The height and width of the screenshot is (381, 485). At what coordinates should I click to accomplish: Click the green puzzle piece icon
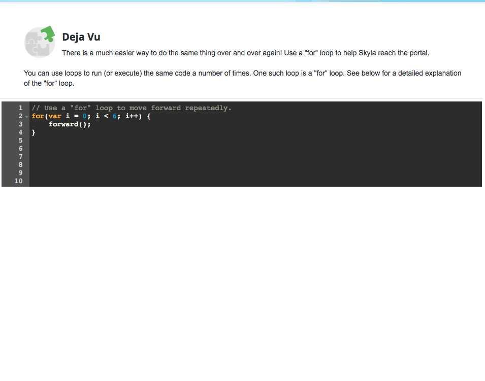point(45,33)
